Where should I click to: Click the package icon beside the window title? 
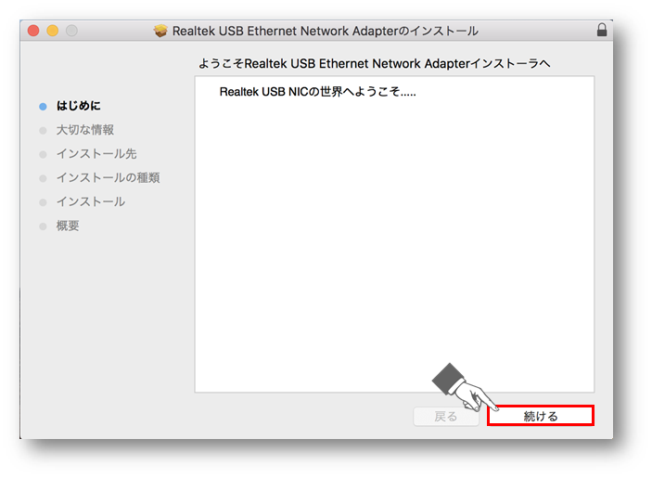click(x=160, y=31)
